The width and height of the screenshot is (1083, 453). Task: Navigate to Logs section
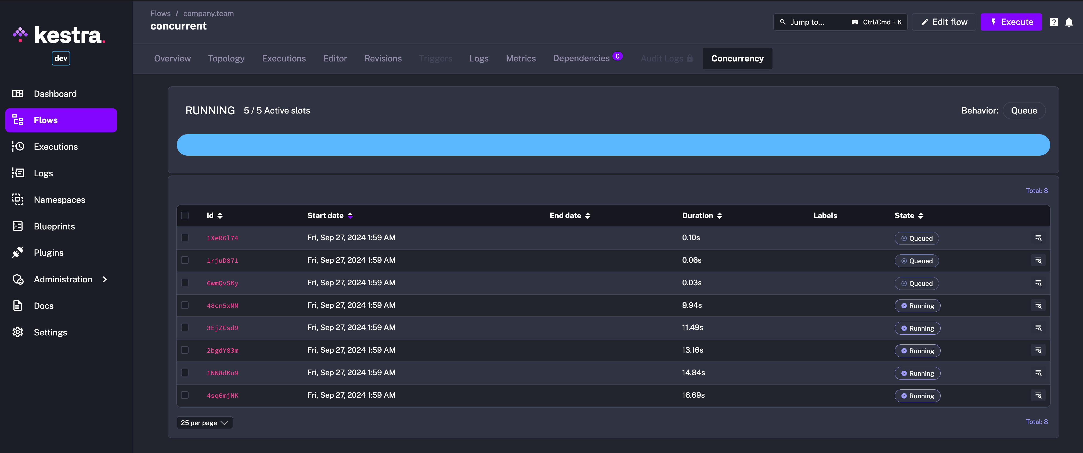tap(43, 173)
